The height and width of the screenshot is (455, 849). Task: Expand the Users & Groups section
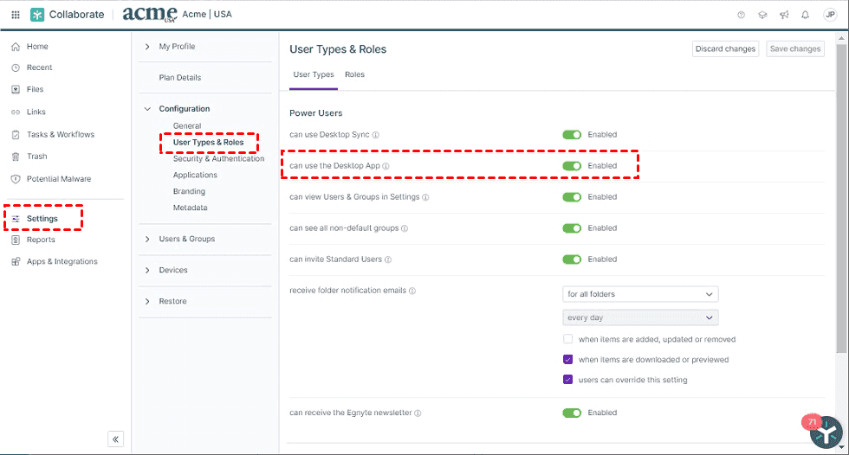[x=186, y=239]
